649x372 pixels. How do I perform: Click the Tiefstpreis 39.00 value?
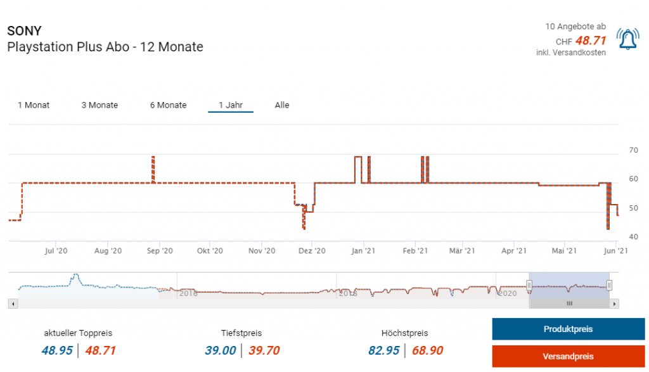tap(221, 350)
